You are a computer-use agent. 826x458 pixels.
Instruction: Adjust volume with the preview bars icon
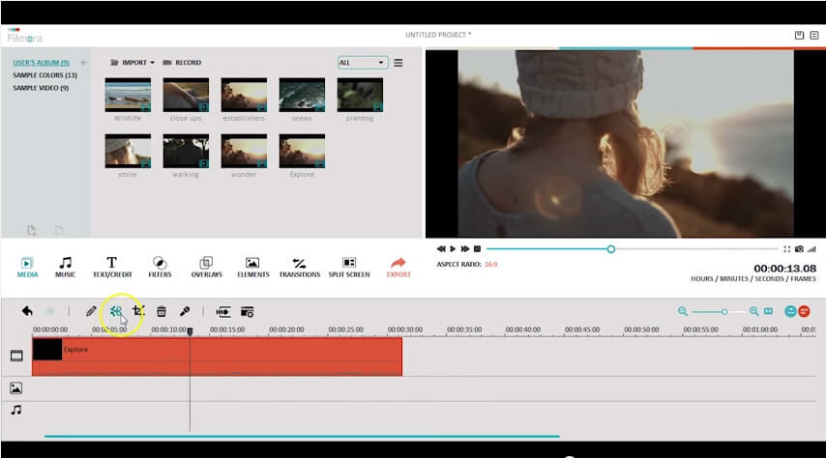[x=811, y=249]
